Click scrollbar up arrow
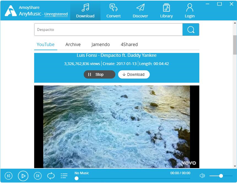Image resolution: width=237 pixels, height=183 pixels. tap(235, 23)
